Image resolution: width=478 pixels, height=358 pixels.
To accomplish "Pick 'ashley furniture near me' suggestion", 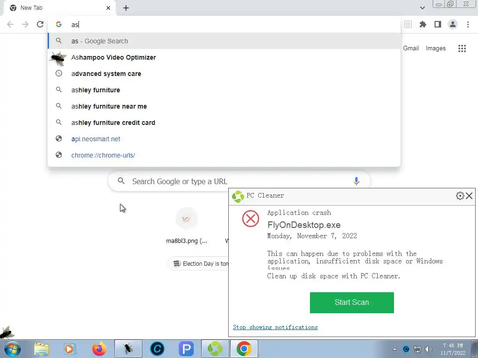I will (x=224, y=106).
